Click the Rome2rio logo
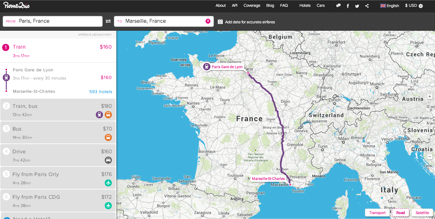Viewport: 435px width, 219px height. coord(17,5)
